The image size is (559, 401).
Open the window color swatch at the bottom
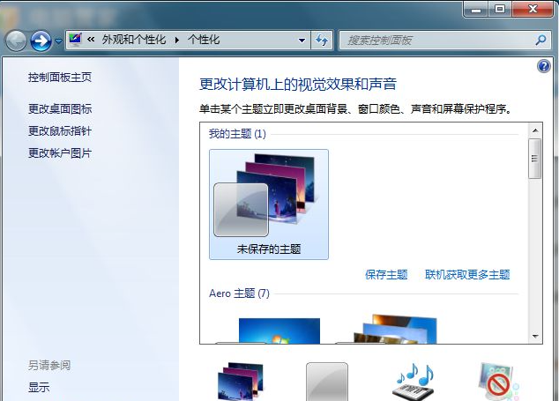pyautogui.click(x=326, y=382)
